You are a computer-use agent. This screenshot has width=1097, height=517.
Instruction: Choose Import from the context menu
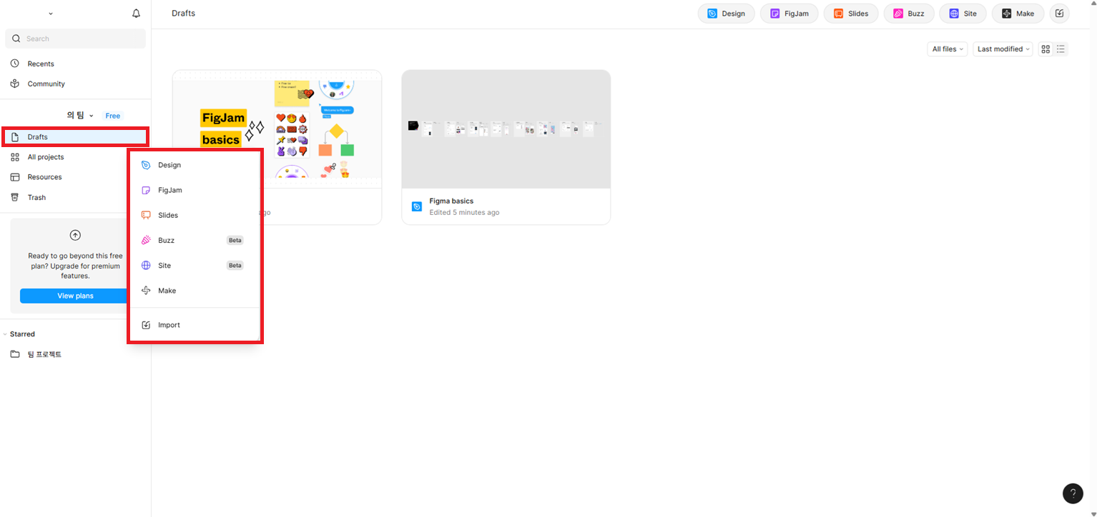[x=194, y=325]
